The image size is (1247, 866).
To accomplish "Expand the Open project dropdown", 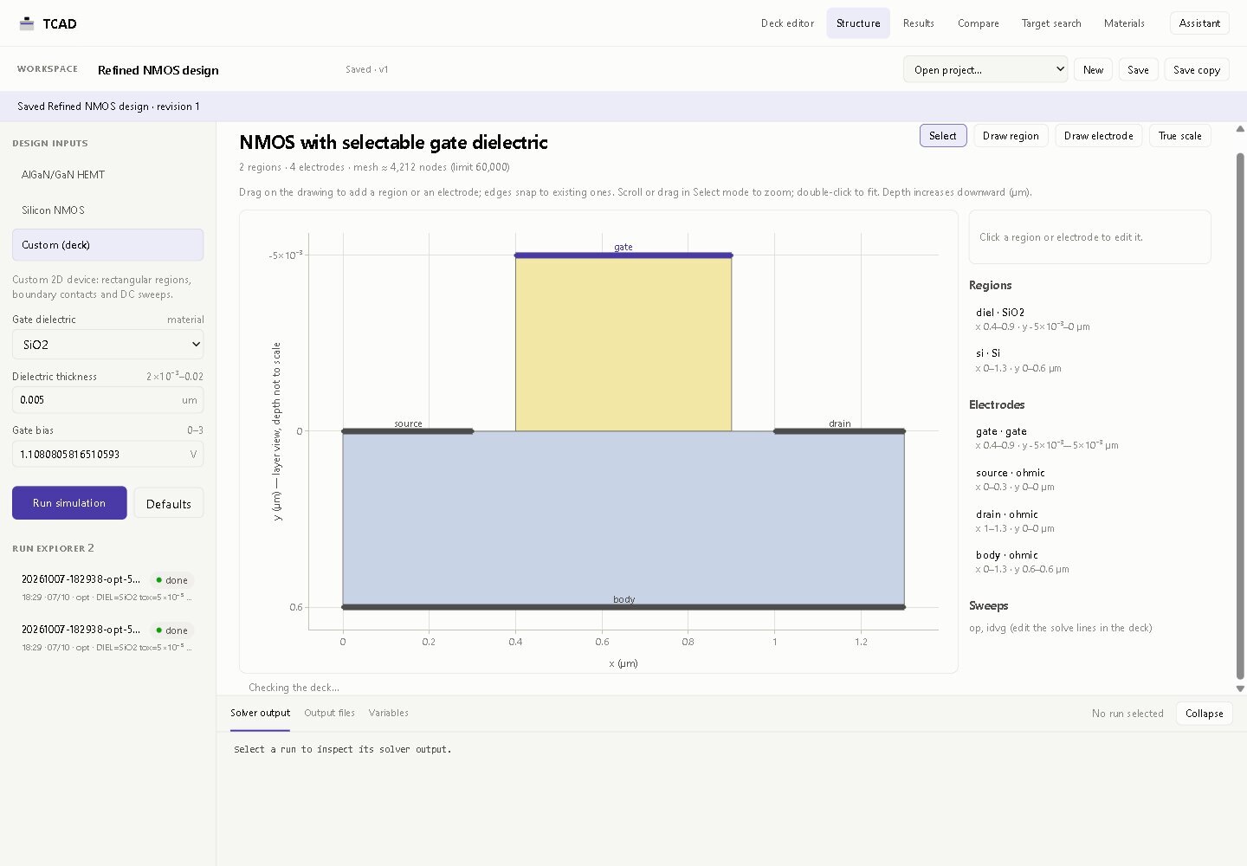I will point(985,69).
